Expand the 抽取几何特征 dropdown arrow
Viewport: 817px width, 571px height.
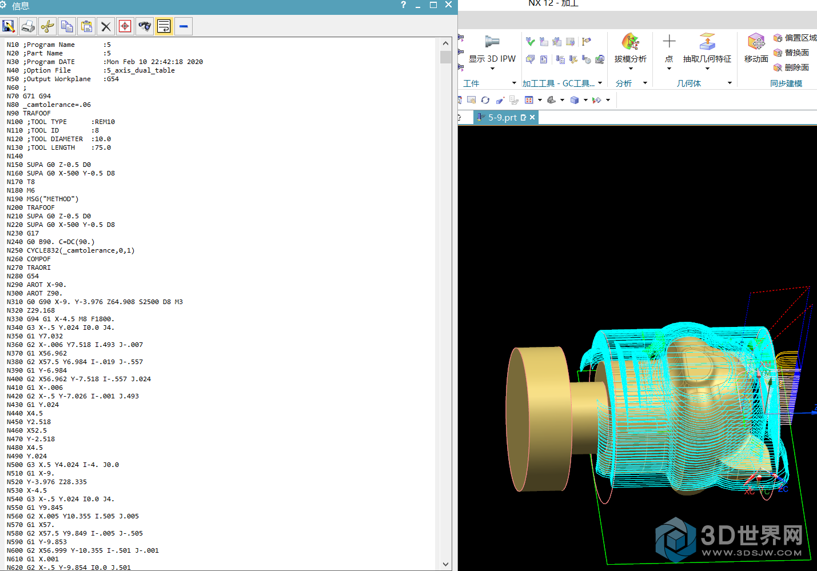(x=707, y=69)
